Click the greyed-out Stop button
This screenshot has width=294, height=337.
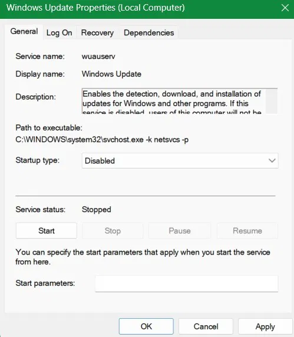point(113,230)
